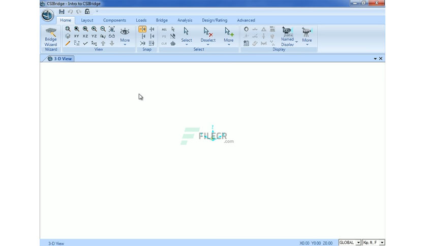Zoom out one step with minus magnifier

point(103,29)
